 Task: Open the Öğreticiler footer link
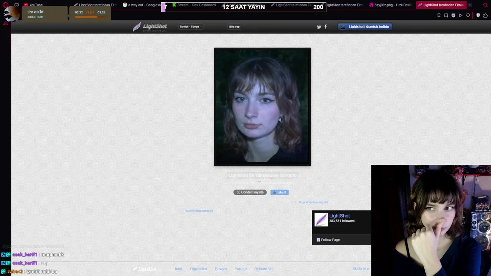(x=198, y=269)
